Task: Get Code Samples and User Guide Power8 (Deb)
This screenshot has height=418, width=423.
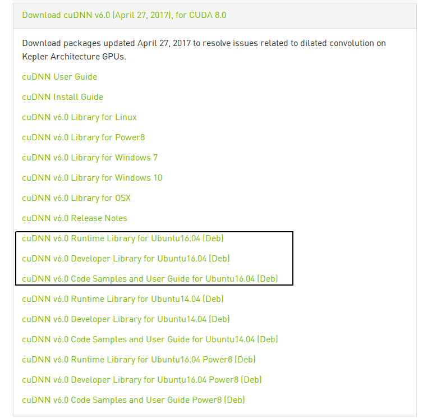Action: (x=134, y=400)
